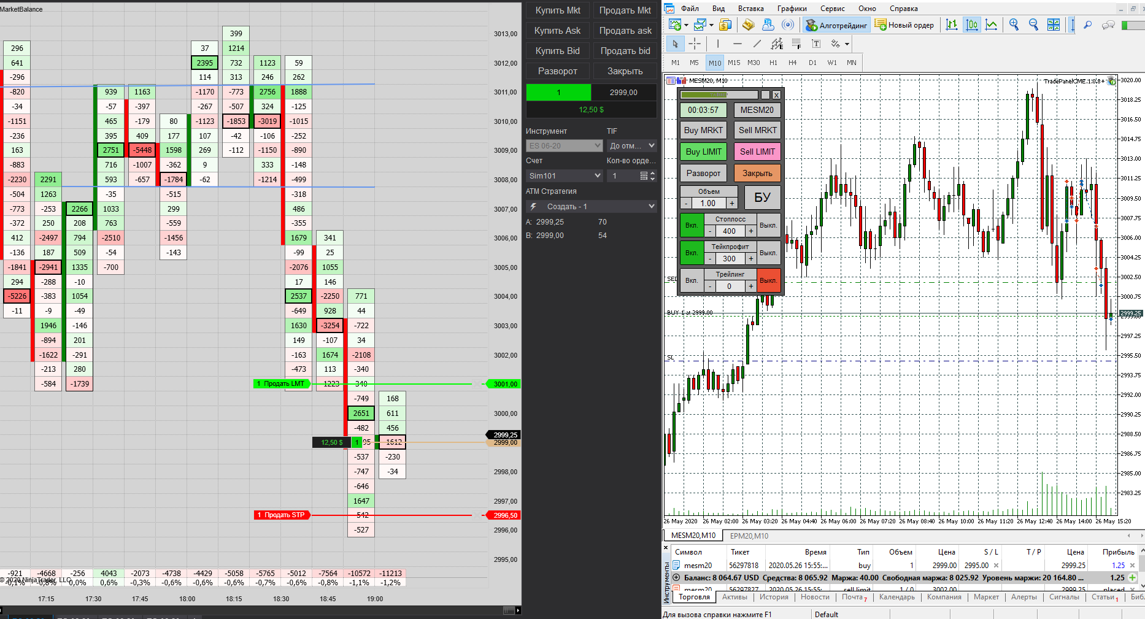This screenshot has width=1145, height=619.
Task: Toggle the Алготрейдинг button
Action: click(836, 25)
